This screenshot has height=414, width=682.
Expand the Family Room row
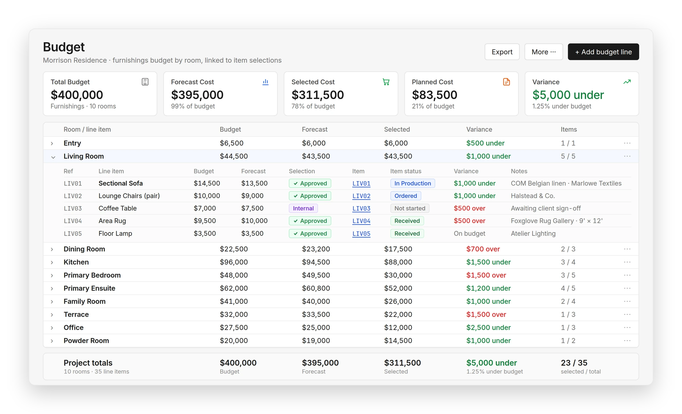(52, 302)
